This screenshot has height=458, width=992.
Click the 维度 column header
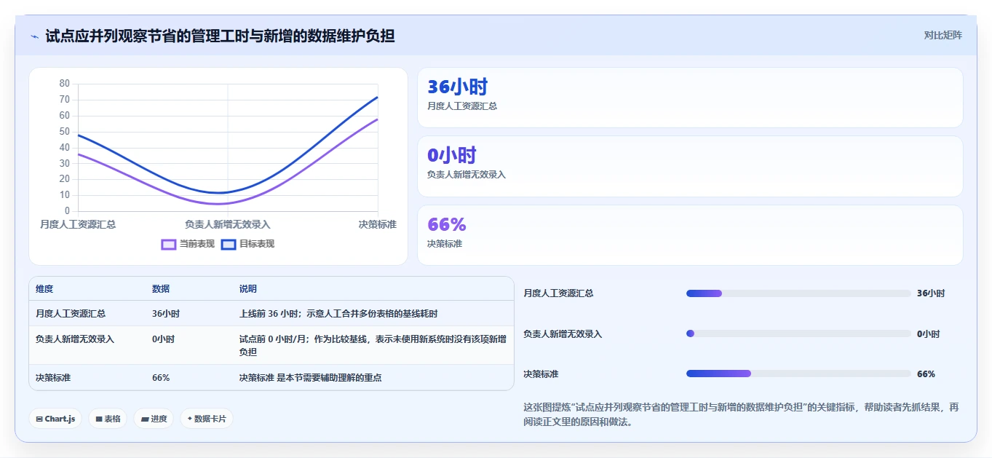pyautogui.click(x=44, y=289)
